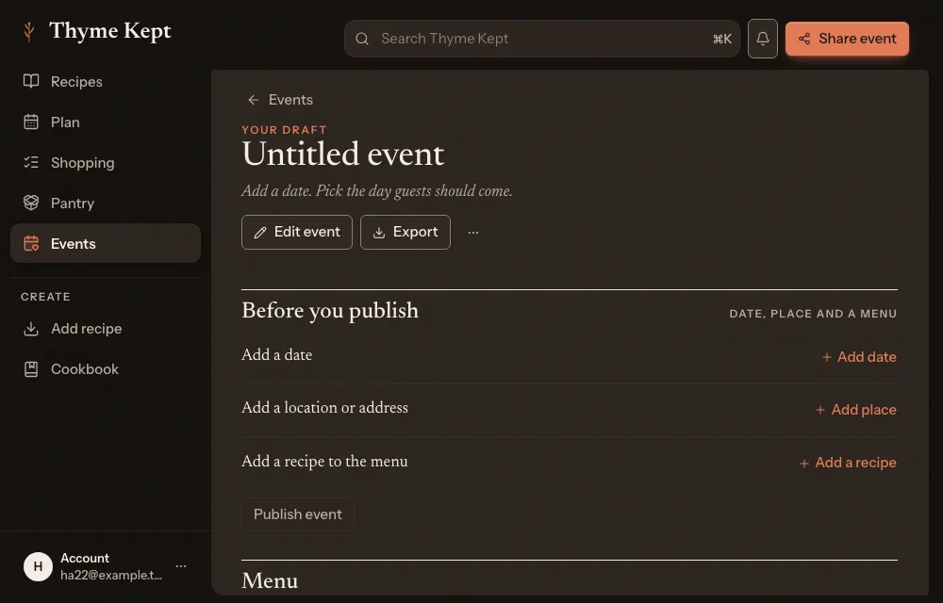Click the Export button
Image resolution: width=943 pixels, height=603 pixels.
(x=405, y=232)
